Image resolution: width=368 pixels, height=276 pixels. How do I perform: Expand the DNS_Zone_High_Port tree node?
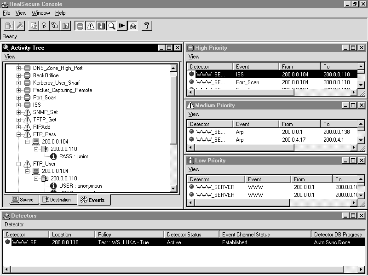click(x=19, y=68)
